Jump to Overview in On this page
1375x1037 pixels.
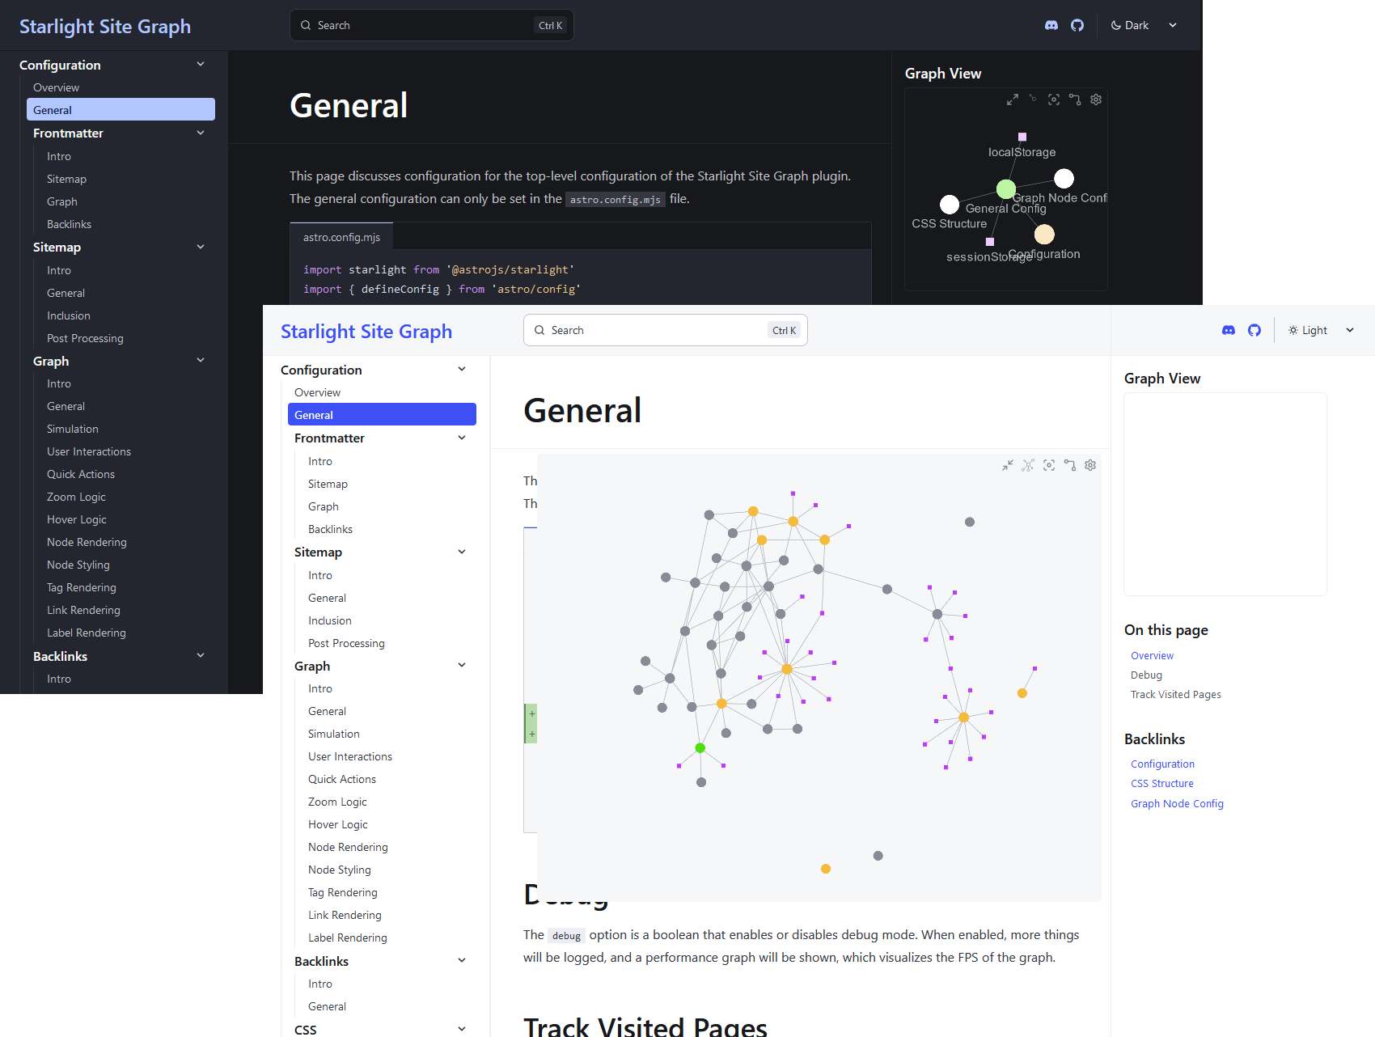click(1152, 656)
